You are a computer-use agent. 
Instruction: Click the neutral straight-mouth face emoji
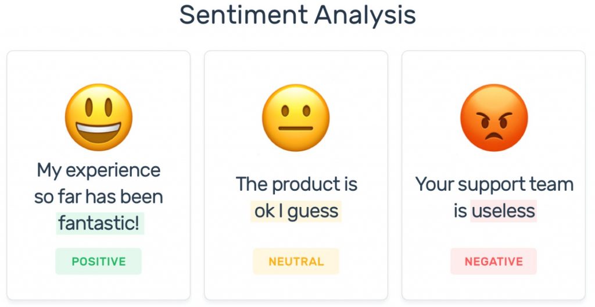(296, 118)
